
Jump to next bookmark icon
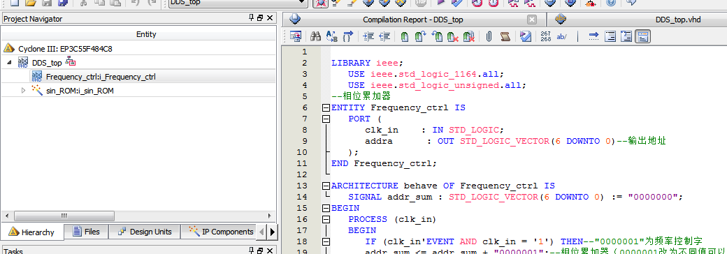point(420,36)
